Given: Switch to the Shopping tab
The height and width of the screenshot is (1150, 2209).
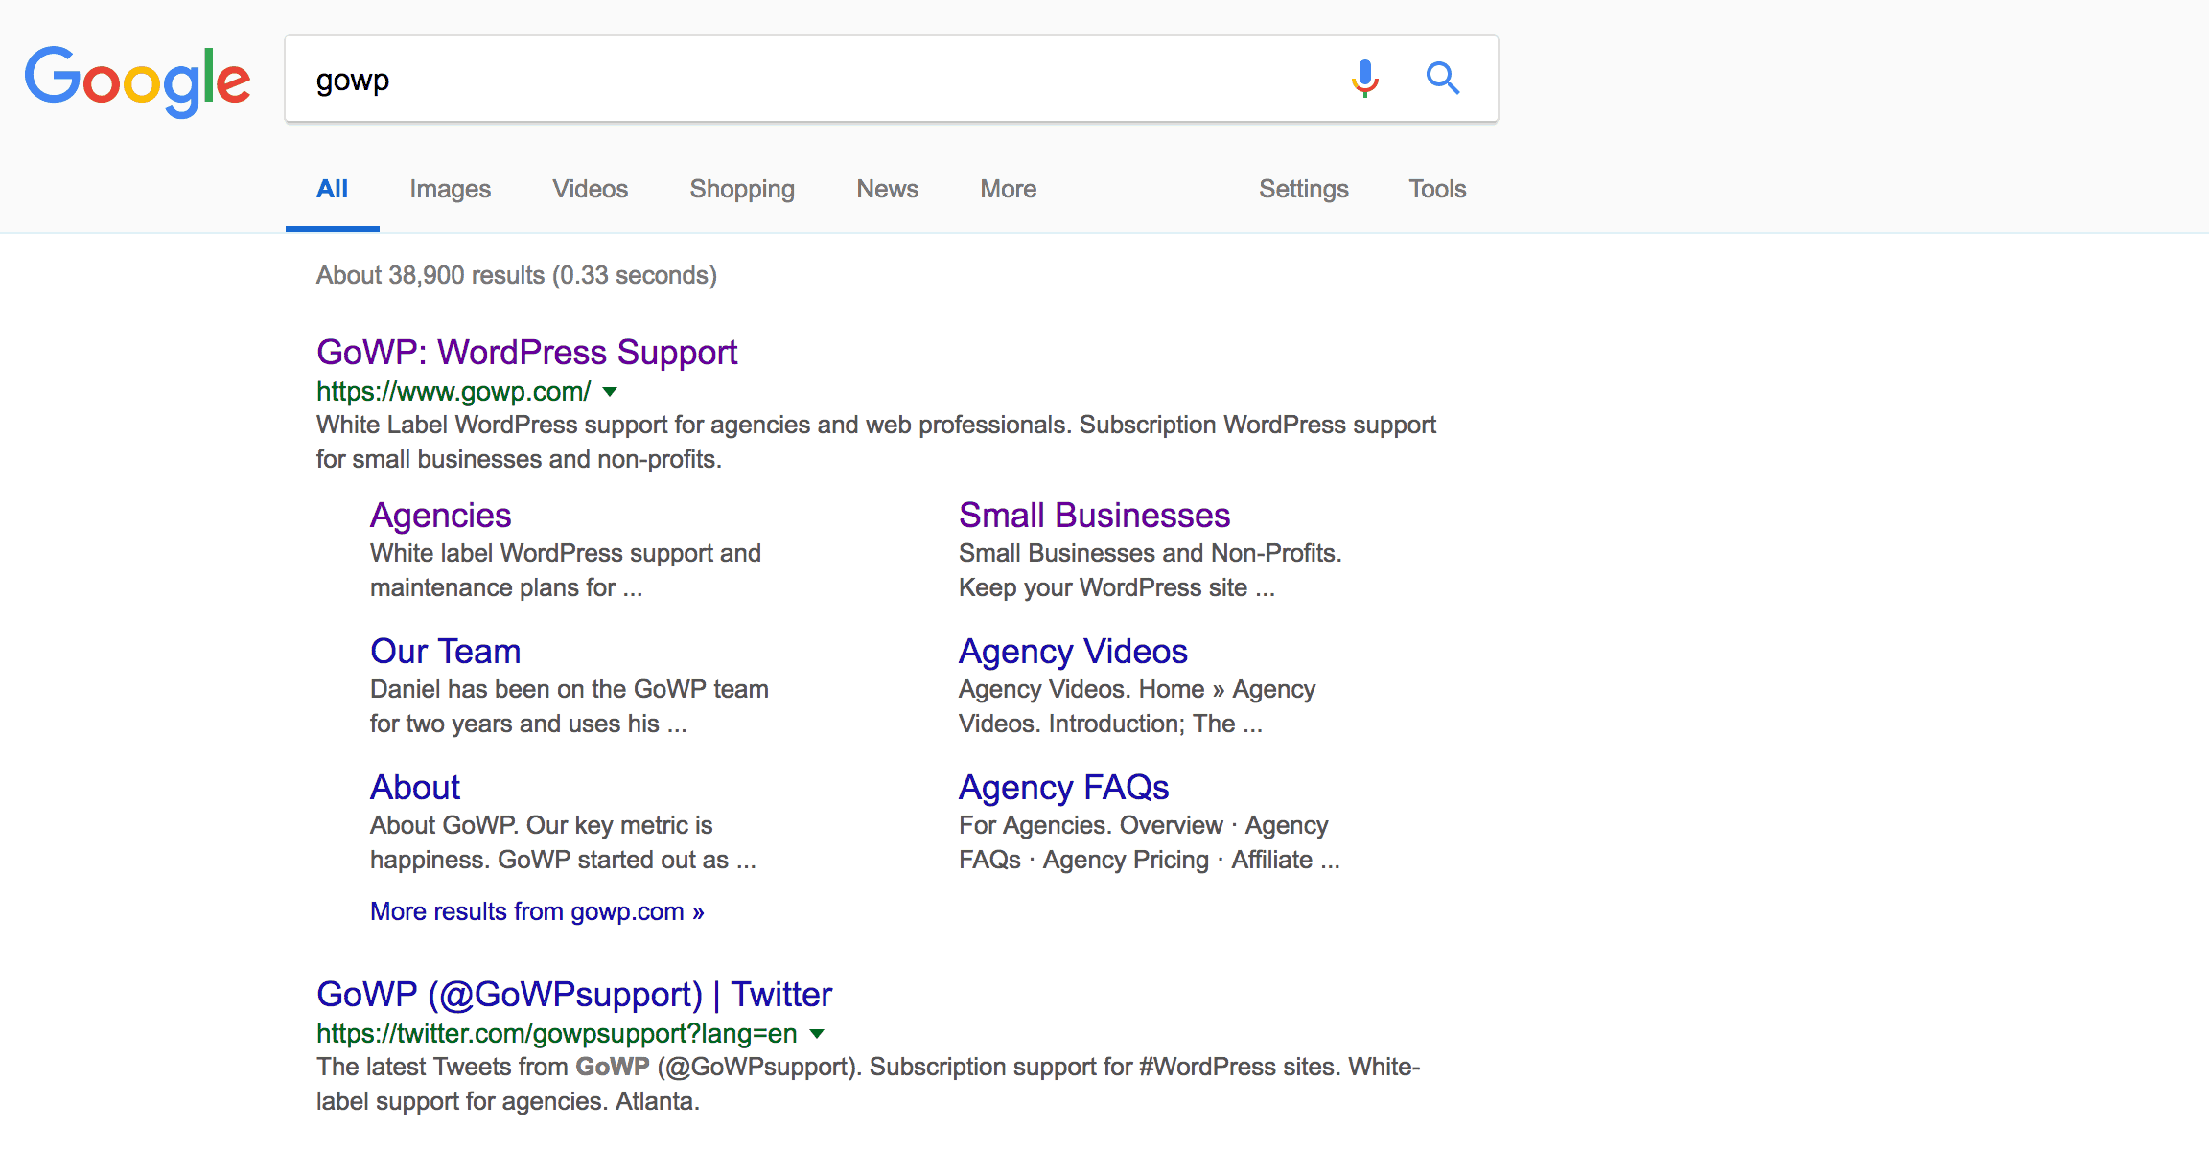Looking at the screenshot, I should (x=742, y=189).
